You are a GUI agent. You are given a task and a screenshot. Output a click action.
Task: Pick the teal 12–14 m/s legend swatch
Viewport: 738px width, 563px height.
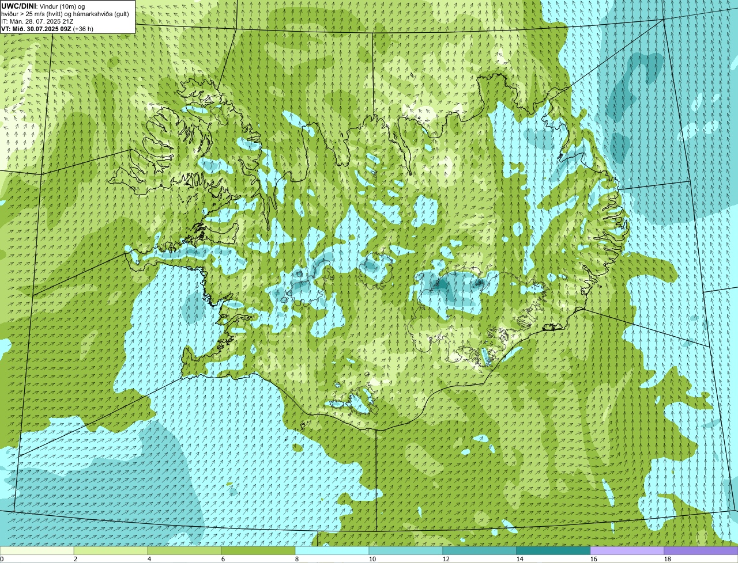480,551
